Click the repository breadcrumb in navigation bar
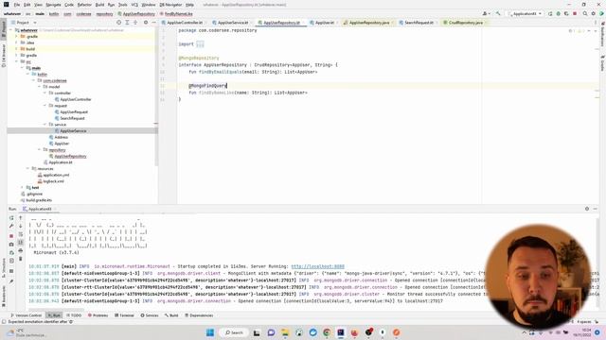This screenshot has width=606, height=340. (x=104, y=14)
